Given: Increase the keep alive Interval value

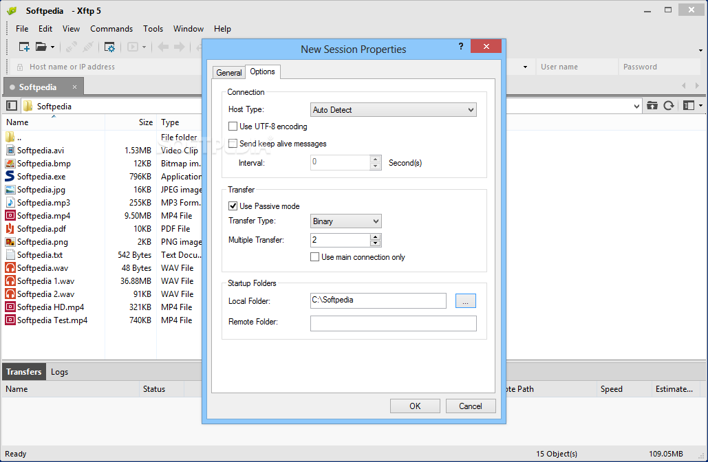Looking at the screenshot, I should [375, 159].
